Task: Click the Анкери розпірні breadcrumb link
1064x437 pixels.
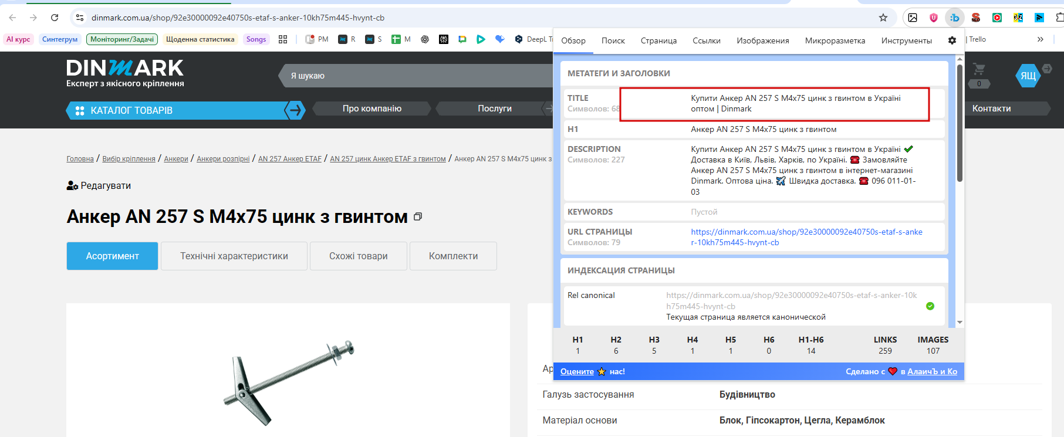Action: click(x=223, y=159)
